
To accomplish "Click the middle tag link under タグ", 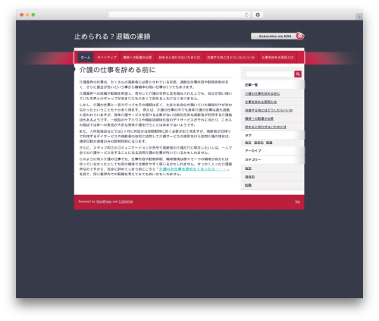I will [x=258, y=143].
